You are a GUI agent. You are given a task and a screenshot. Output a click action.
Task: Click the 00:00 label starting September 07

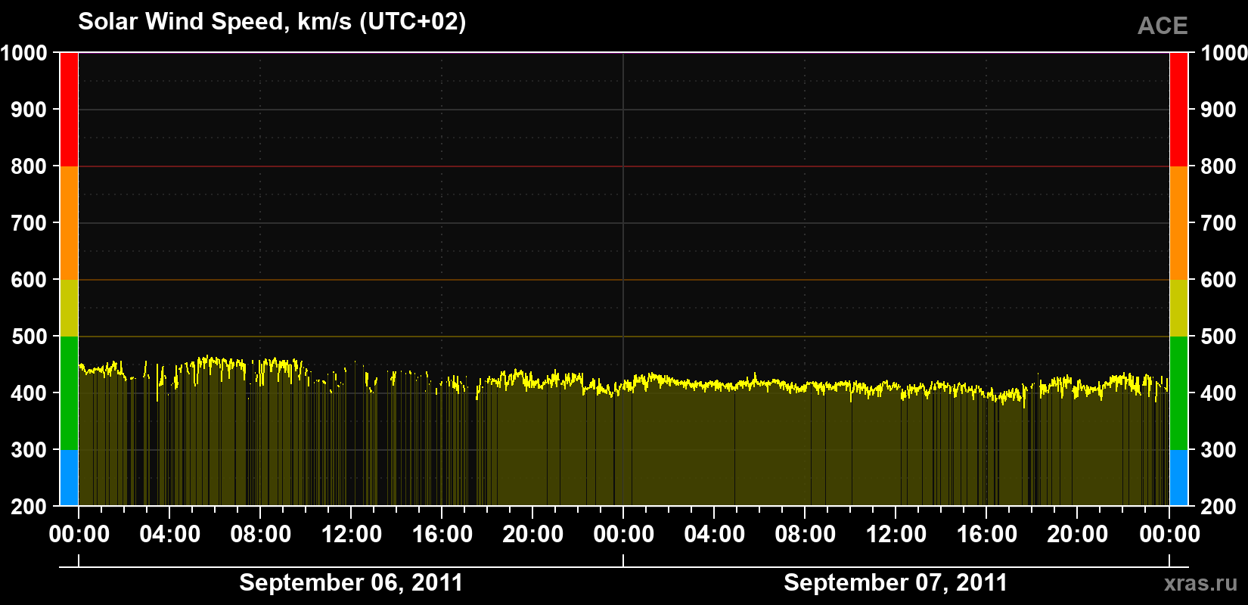click(624, 535)
